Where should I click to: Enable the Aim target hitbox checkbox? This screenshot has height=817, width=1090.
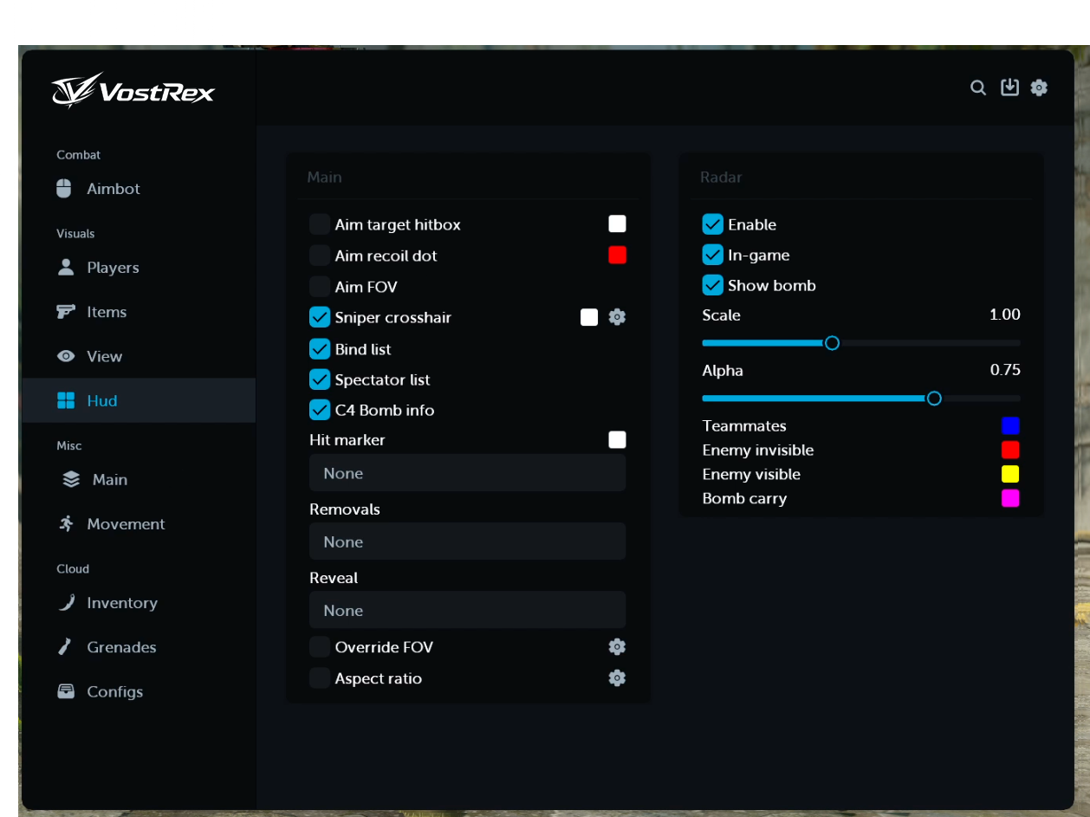(320, 224)
